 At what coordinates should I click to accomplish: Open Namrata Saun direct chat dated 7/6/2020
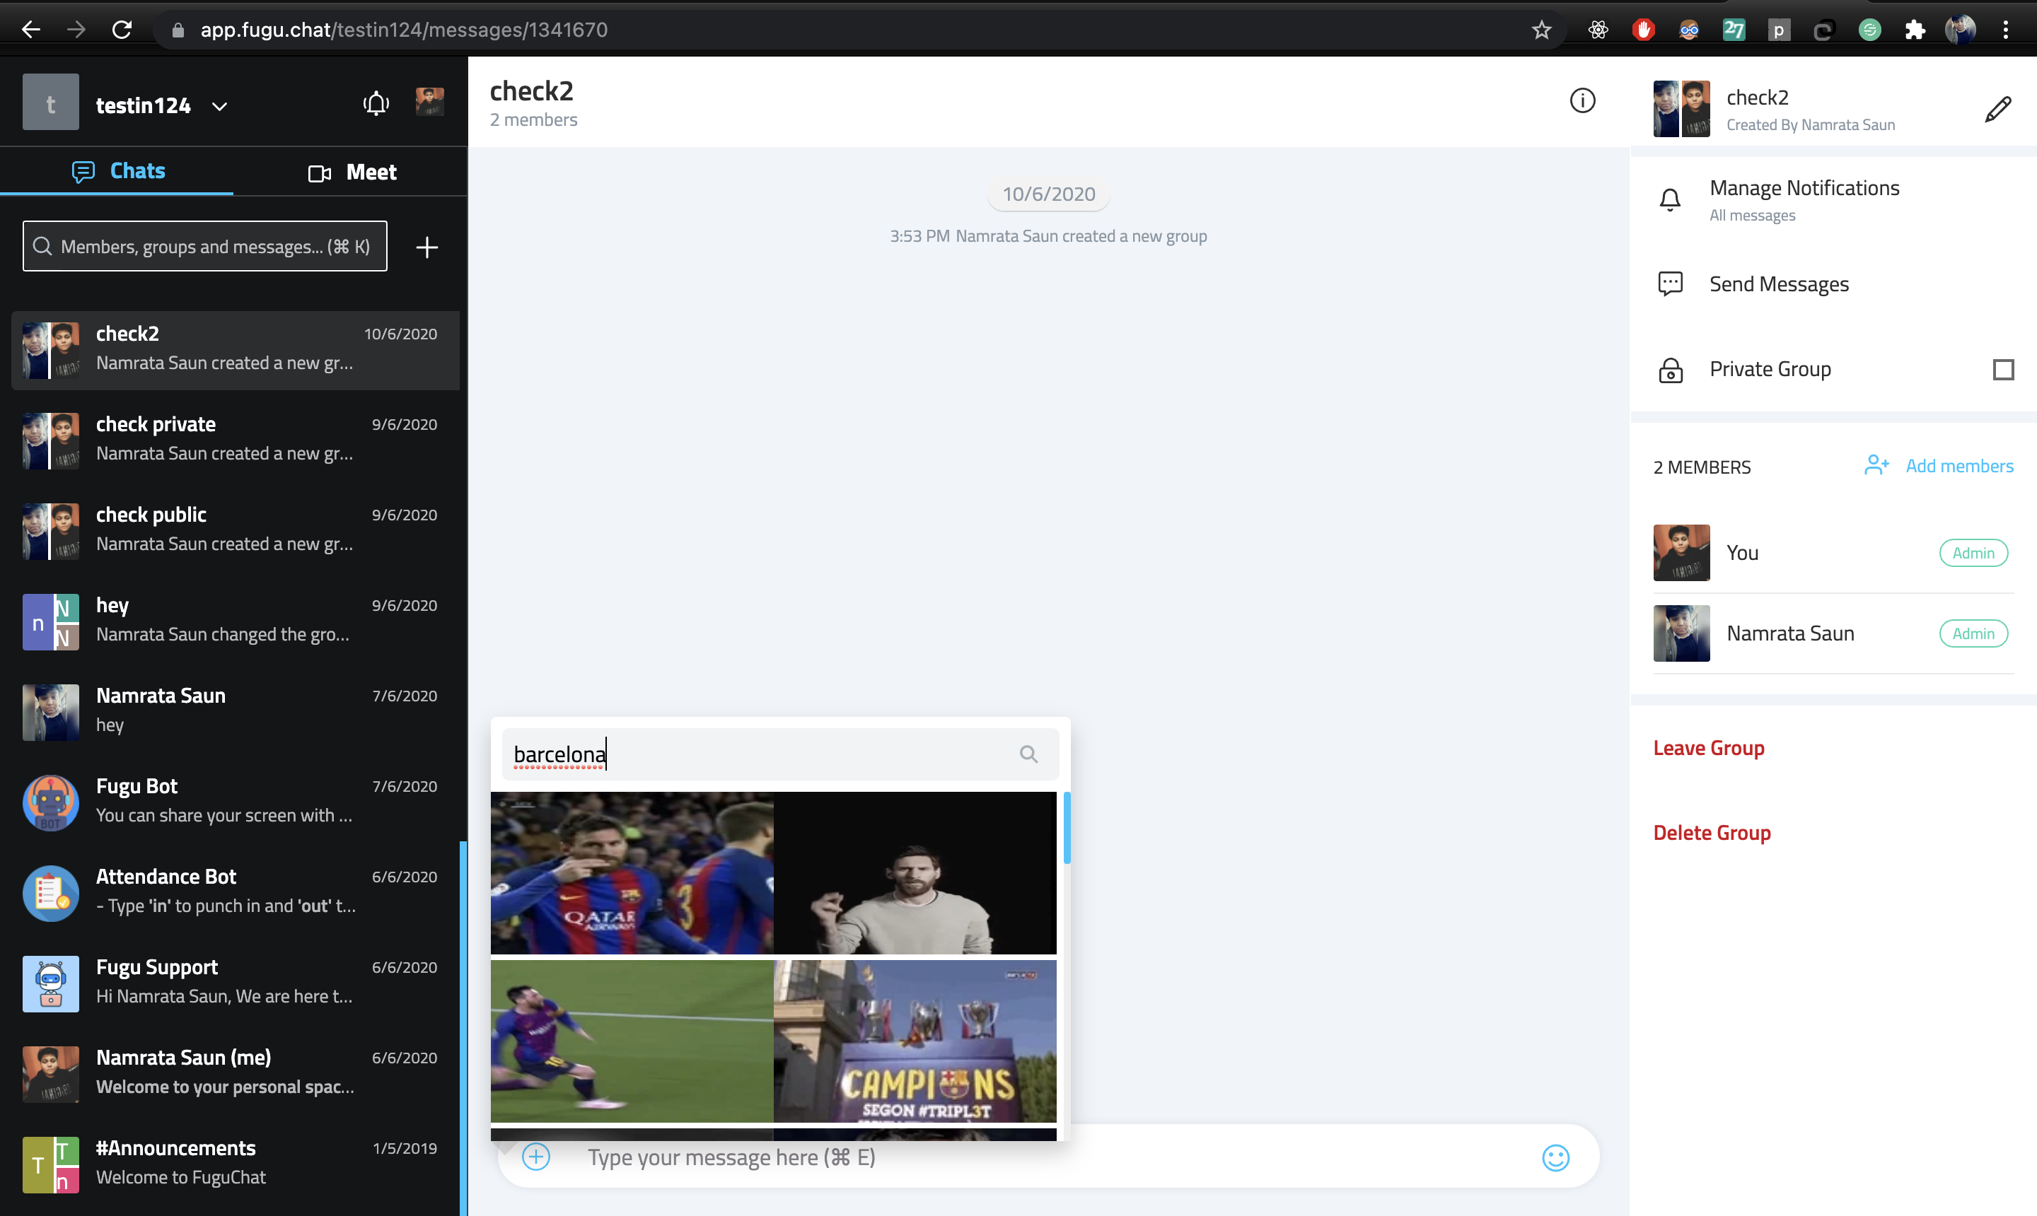click(234, 712)
